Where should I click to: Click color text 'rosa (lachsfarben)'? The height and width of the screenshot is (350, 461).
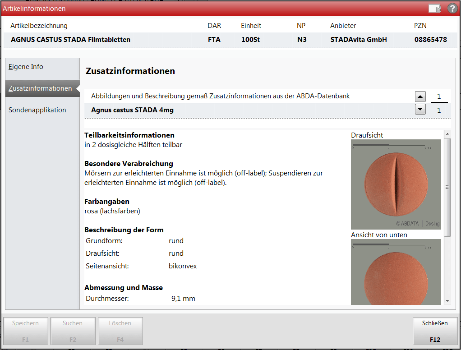pyautogui.click(x=112, y=211)
